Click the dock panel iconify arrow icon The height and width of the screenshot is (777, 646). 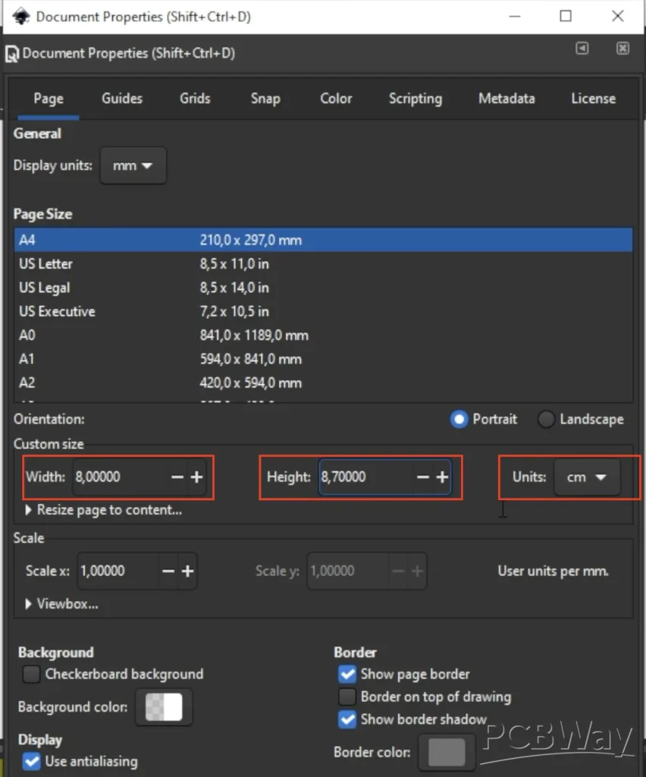pyautogui.click(x=582, y=49)
